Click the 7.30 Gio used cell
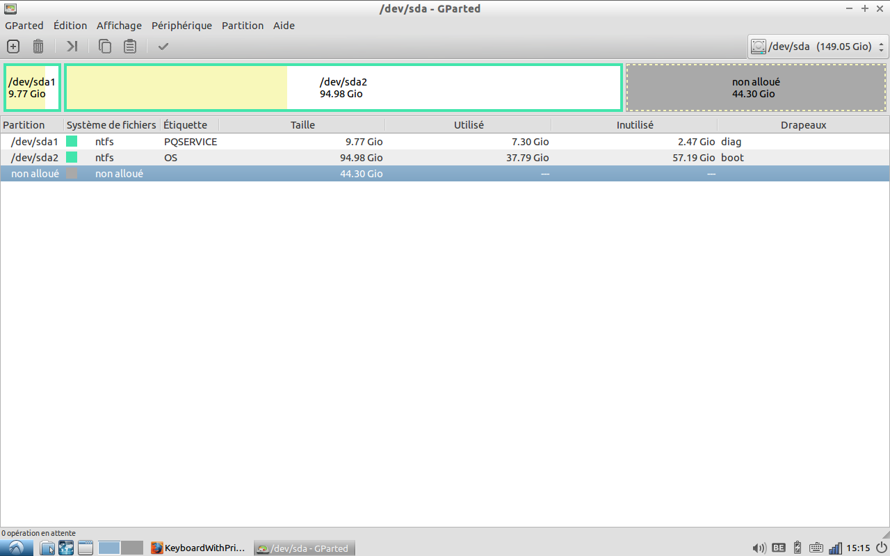 (x=530, y=142)
